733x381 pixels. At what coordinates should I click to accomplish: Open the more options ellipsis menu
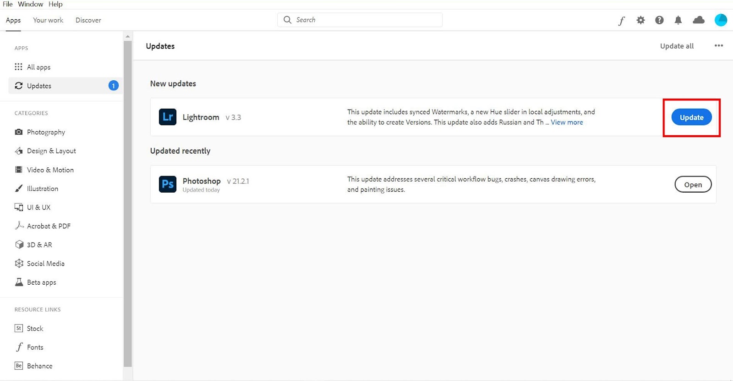click(718, 46)
